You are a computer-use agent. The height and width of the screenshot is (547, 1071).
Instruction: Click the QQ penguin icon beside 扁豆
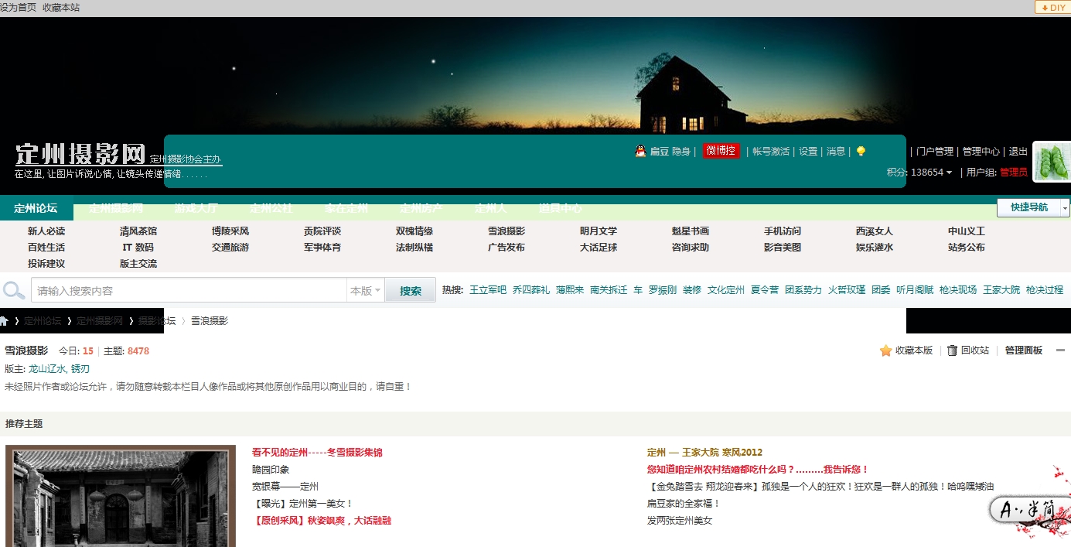(x=640, y=152)
